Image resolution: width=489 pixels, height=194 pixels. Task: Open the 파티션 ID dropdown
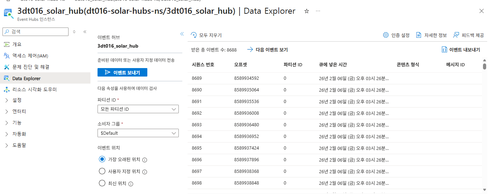138,109
